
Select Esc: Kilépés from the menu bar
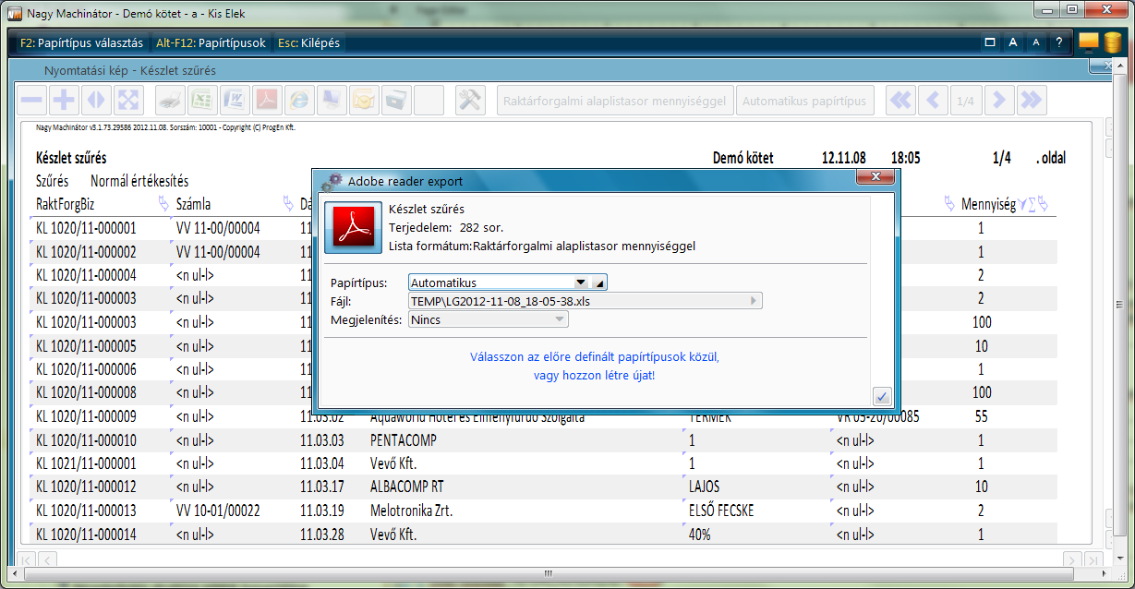point(308,42)
